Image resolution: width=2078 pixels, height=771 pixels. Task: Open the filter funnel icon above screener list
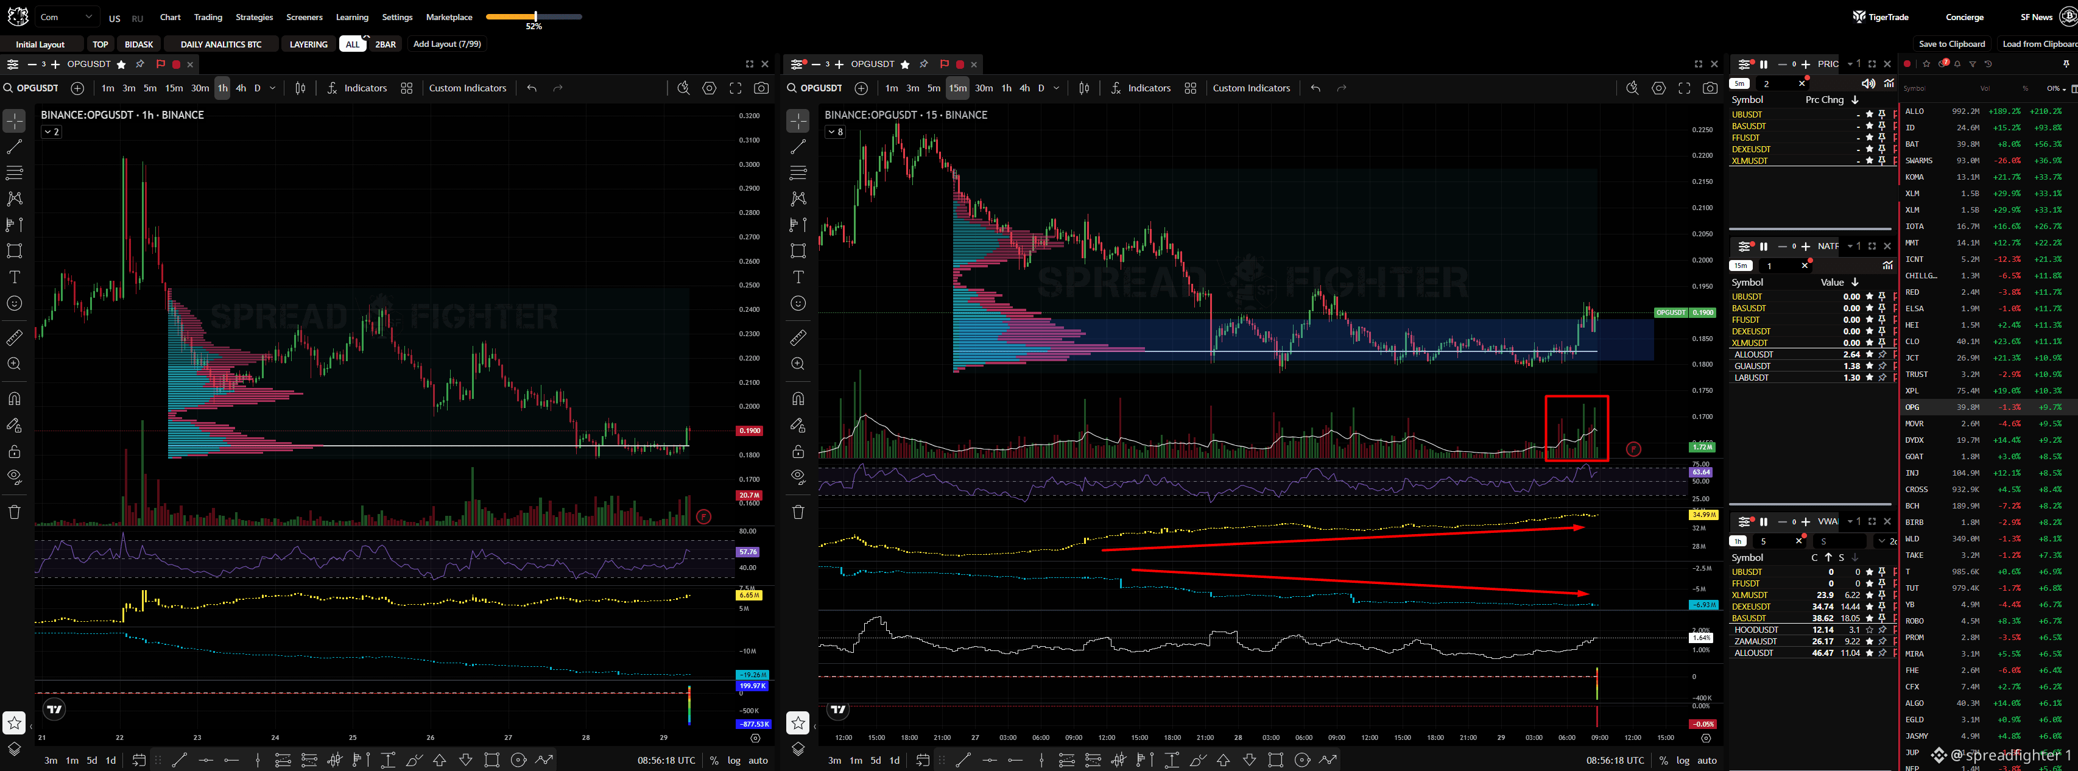[1973, 64]
